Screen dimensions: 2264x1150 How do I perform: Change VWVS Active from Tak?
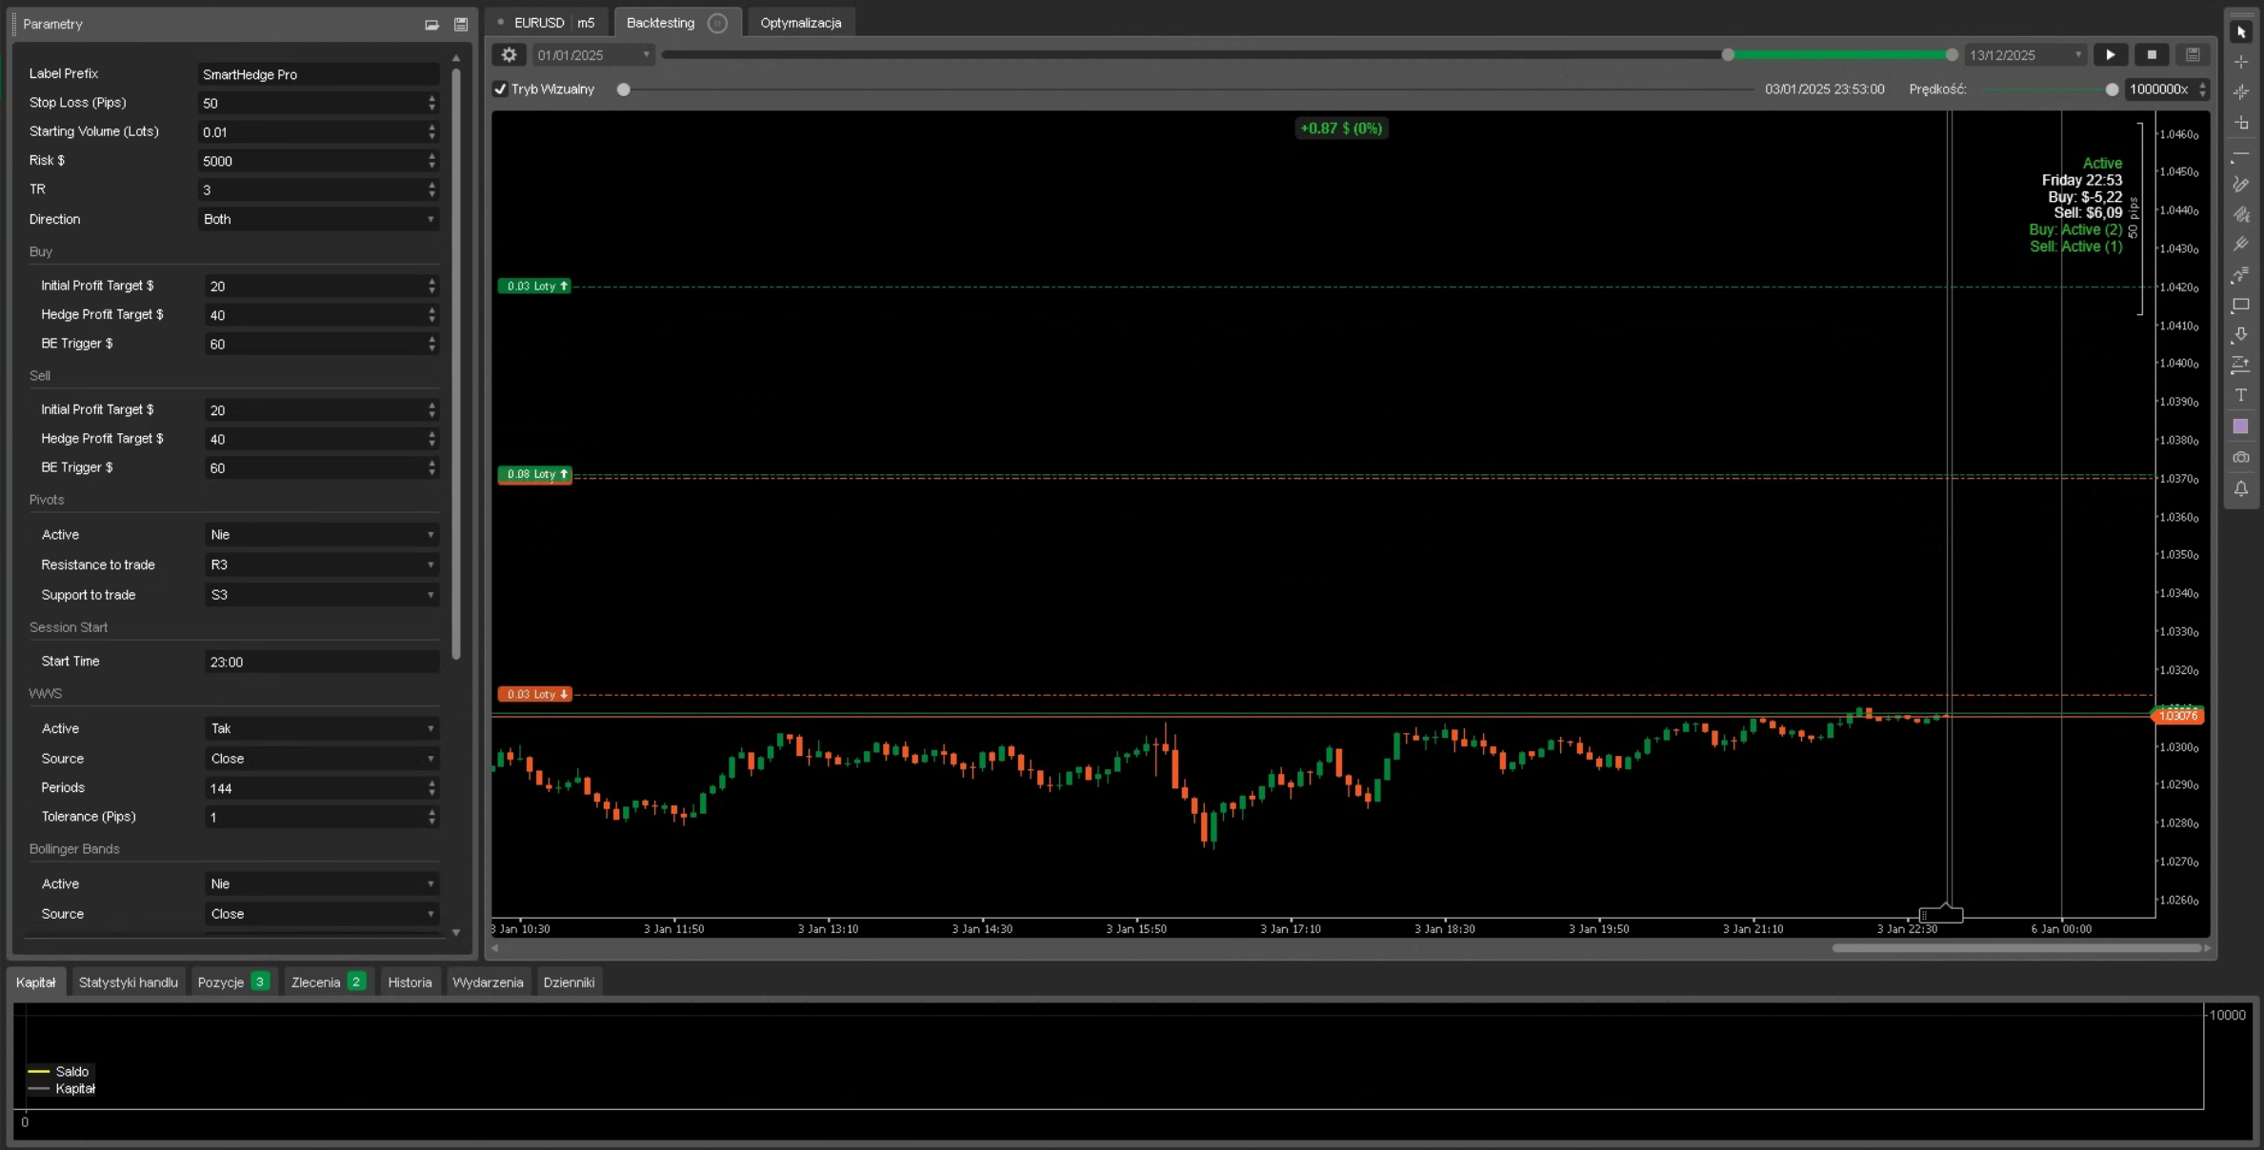point(321,728)
